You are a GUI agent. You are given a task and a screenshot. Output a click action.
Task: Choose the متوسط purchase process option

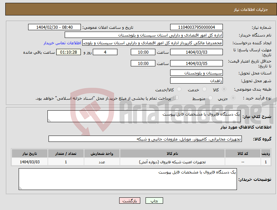pyautogui.click(x=210, y=98)
